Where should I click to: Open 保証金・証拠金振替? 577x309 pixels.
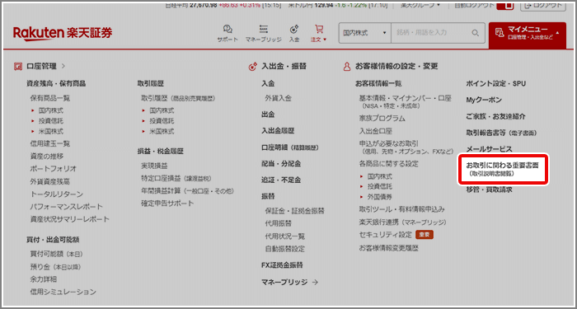pos(295,211)
